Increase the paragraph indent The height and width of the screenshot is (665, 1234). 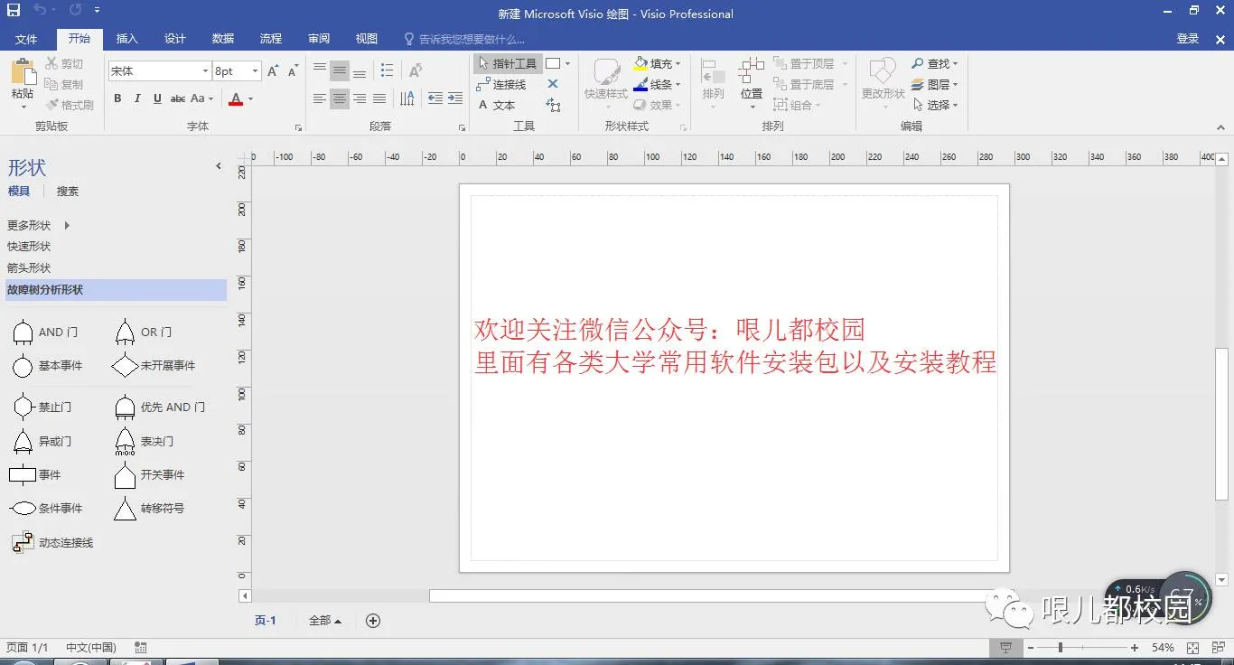click(454, 98)
